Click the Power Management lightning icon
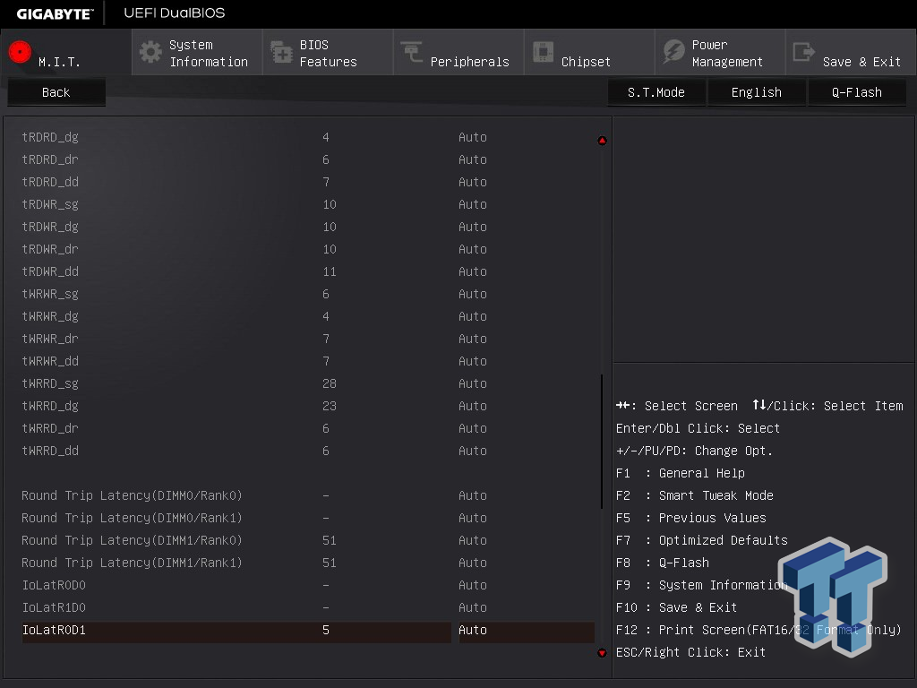 [x=673, y=51]
